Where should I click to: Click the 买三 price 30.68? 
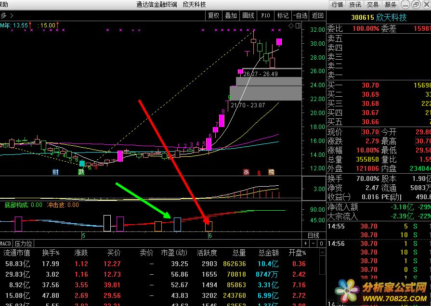pyautogui.click(x=370, y=103)
